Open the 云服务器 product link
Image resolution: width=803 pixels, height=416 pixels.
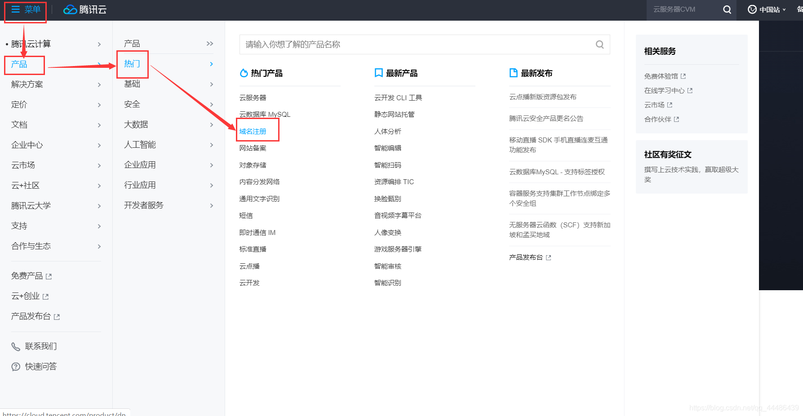point(253,97)
